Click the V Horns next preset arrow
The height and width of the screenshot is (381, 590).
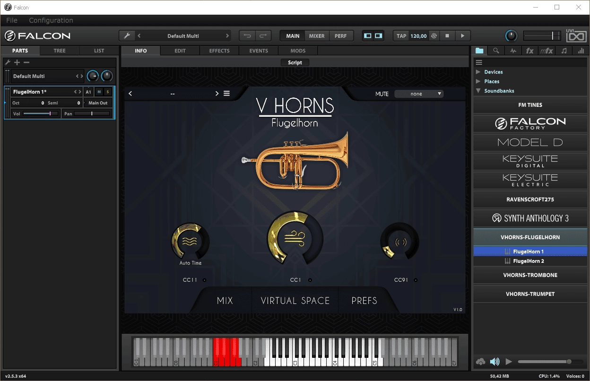[x=217, y=94]
